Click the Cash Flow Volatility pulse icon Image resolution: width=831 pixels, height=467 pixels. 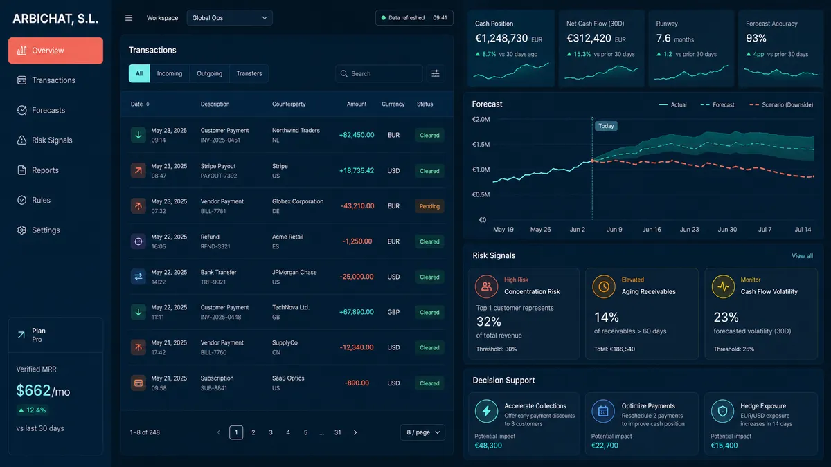coord(724,286)
